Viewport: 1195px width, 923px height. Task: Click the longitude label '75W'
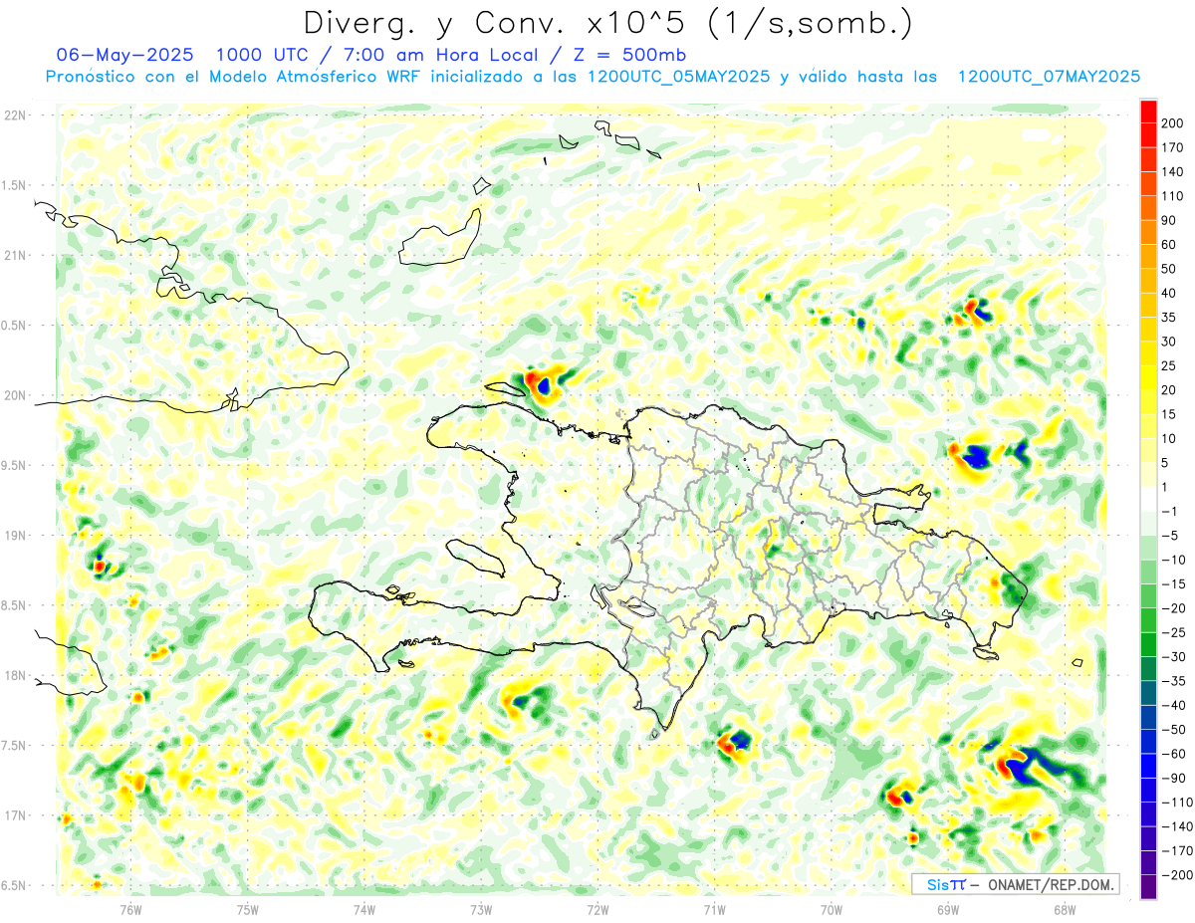point(247,909)
